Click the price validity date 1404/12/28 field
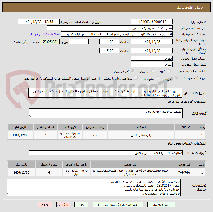The width and height of the screenshot is (213, 212). tap(152, 51)
